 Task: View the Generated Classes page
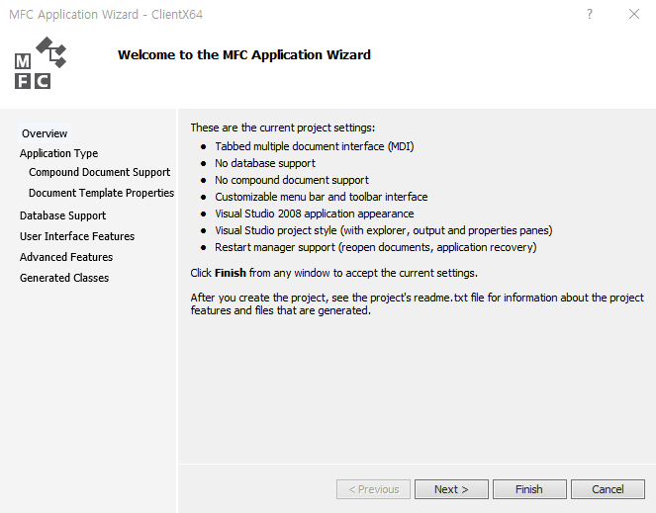tap(64, 278)
